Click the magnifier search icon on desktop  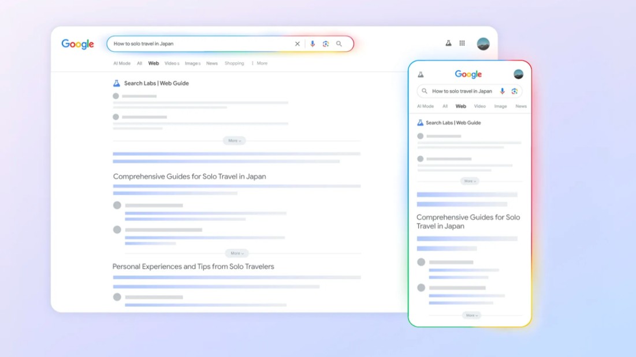click(339, 44)
